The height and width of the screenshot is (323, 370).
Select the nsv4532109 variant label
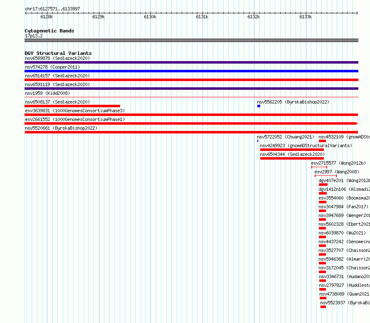[x=344, y=137]
